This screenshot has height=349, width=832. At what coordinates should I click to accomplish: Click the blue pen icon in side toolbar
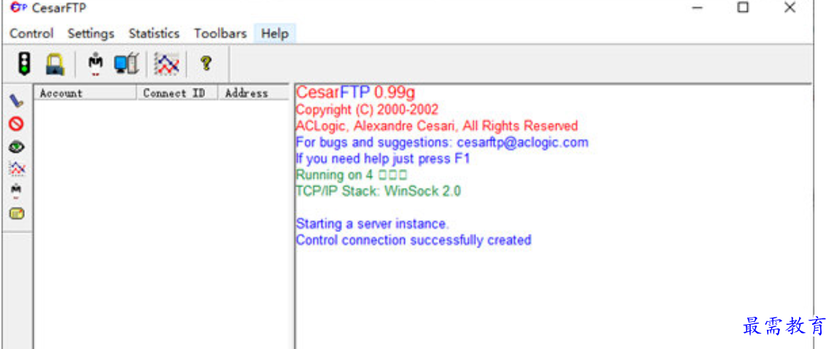click(x=17, y=100)
